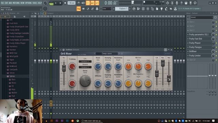
Task: Open the ADD menu
Action: (10, 3)
